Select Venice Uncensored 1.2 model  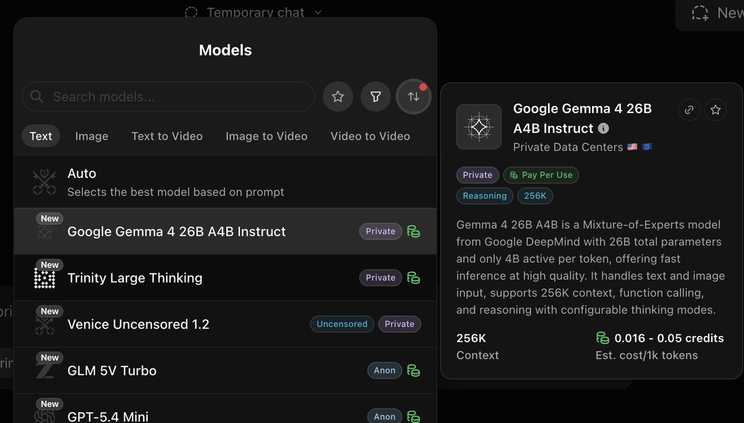click(x=225, y=324)
